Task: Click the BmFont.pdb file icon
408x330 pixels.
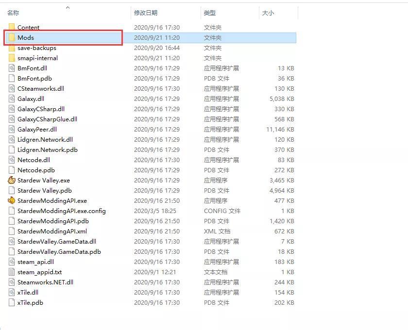Action: click(12, 78)
